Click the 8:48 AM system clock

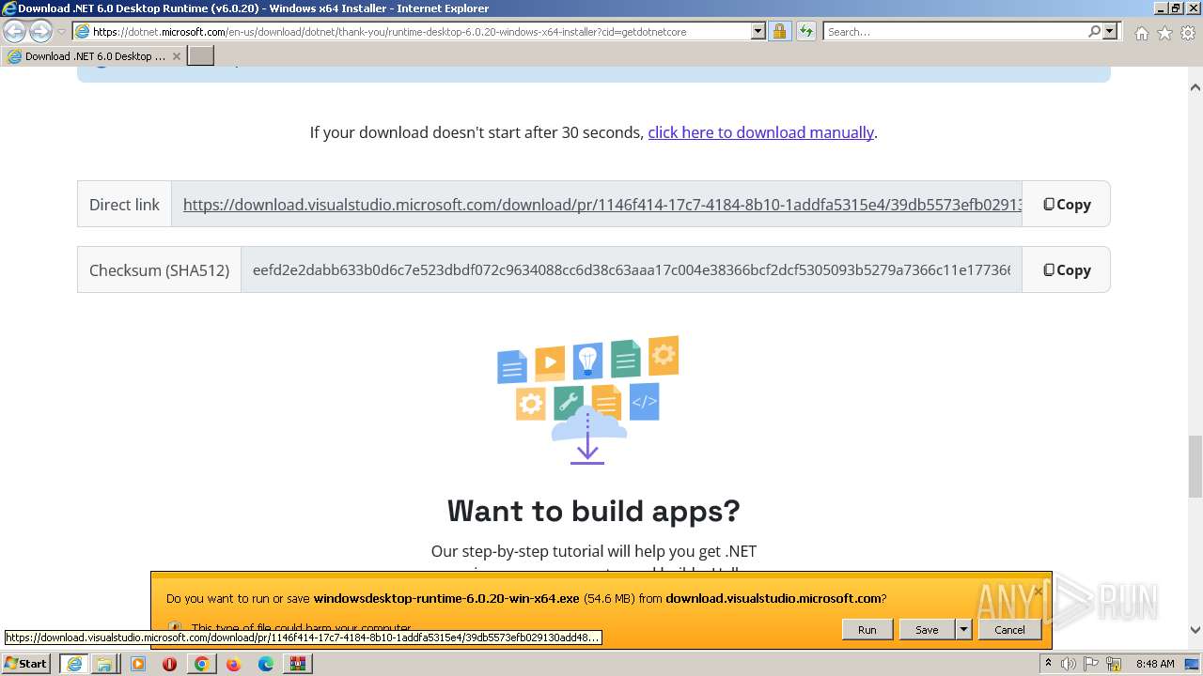pyautogui.click(x=1155, y=664)
